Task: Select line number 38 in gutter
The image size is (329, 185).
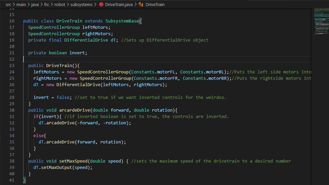Action: tap(12, 161)
